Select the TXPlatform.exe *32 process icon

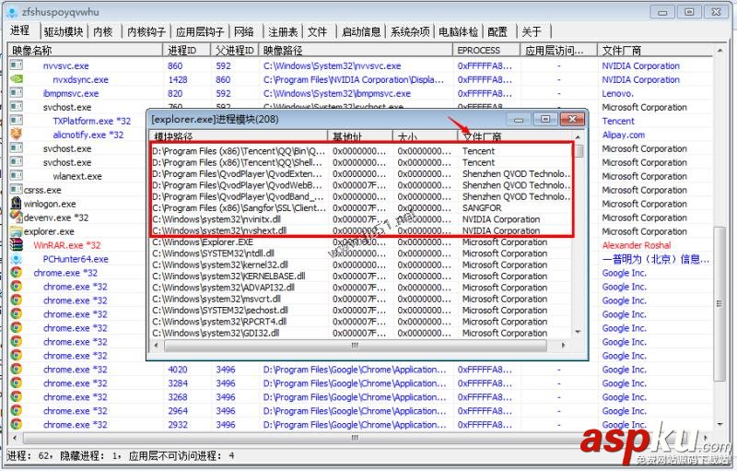[16, 121]
